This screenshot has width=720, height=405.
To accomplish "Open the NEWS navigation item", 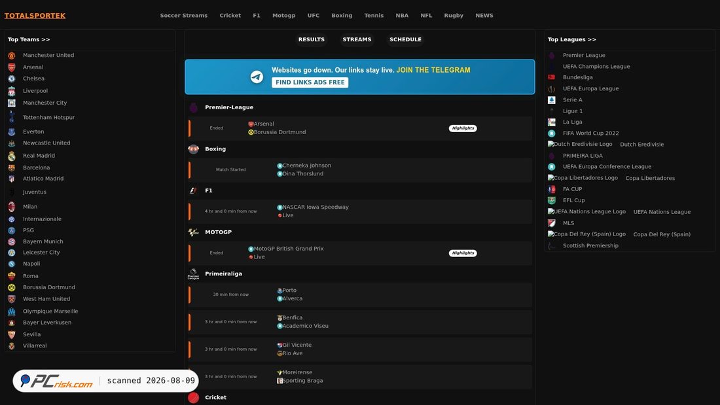I will (x=484, y=16).
